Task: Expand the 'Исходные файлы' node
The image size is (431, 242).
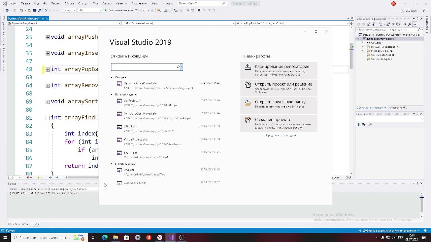Action: [363, 51]
